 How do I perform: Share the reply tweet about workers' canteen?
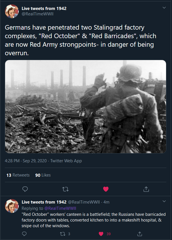click(139, 234)
